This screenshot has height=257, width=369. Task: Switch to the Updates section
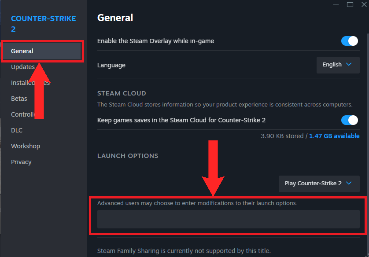tap(23, 67)
